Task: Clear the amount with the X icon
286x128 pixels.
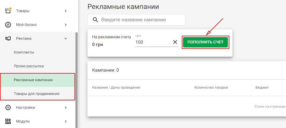Action: pyautogui.click(x=175, y=42)
